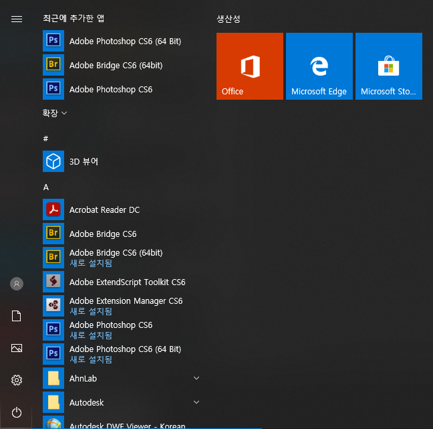Viewport: 433px width, 429px height.
Task: Click the Power icon
Action: [x=17, y=412]
